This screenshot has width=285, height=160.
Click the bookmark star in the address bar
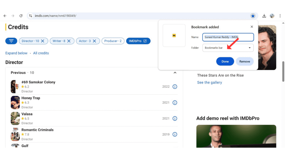pos(253,16)
